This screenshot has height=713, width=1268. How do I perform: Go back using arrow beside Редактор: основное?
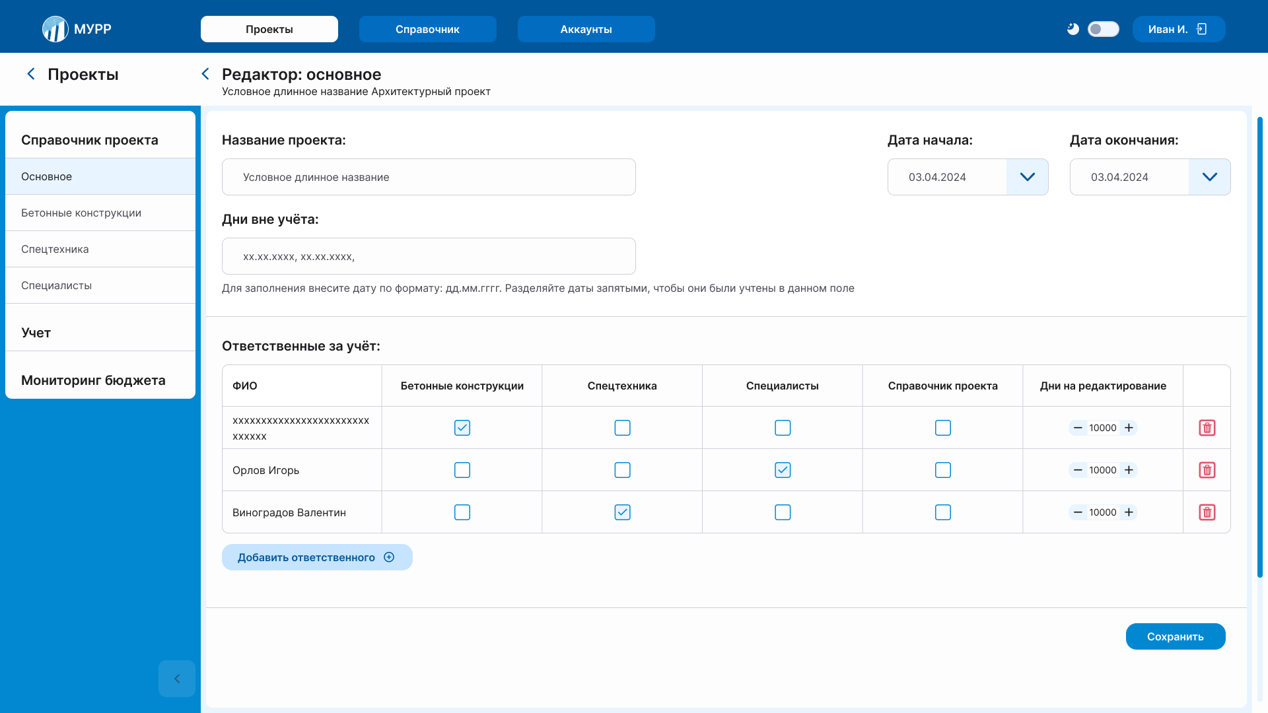pos(205,74)
